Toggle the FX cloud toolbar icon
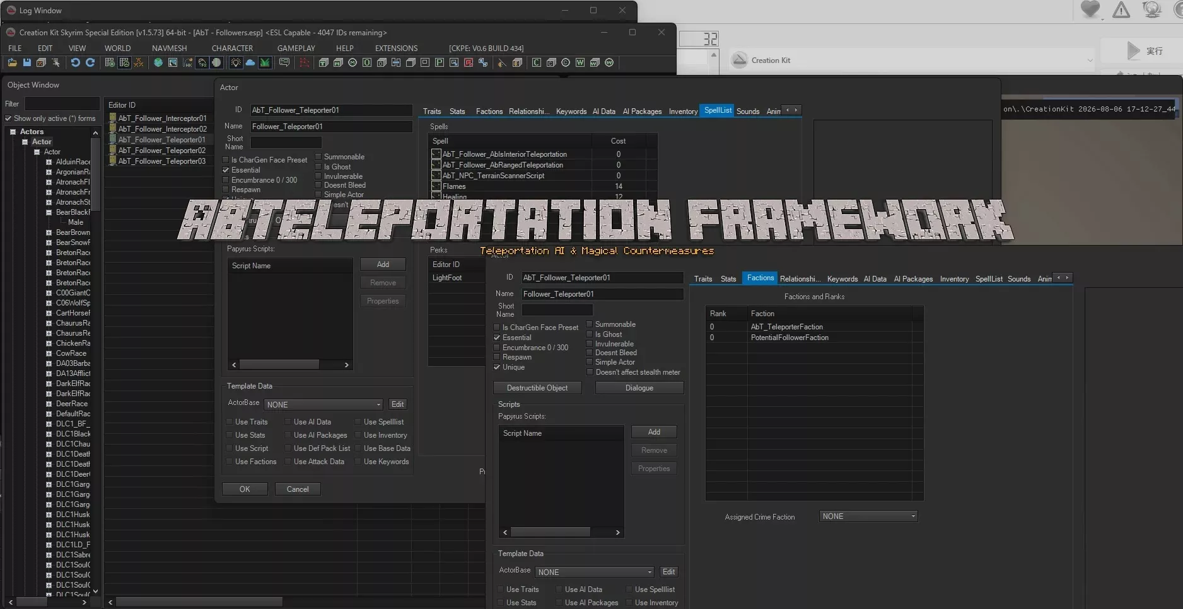 click(x=202, y=62)
